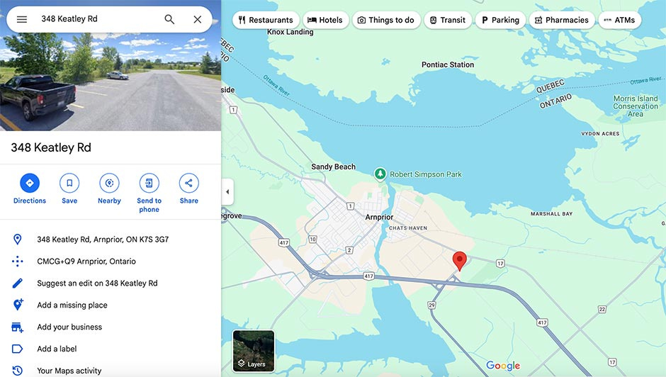Select the Transit category chip

coord(448,20)
